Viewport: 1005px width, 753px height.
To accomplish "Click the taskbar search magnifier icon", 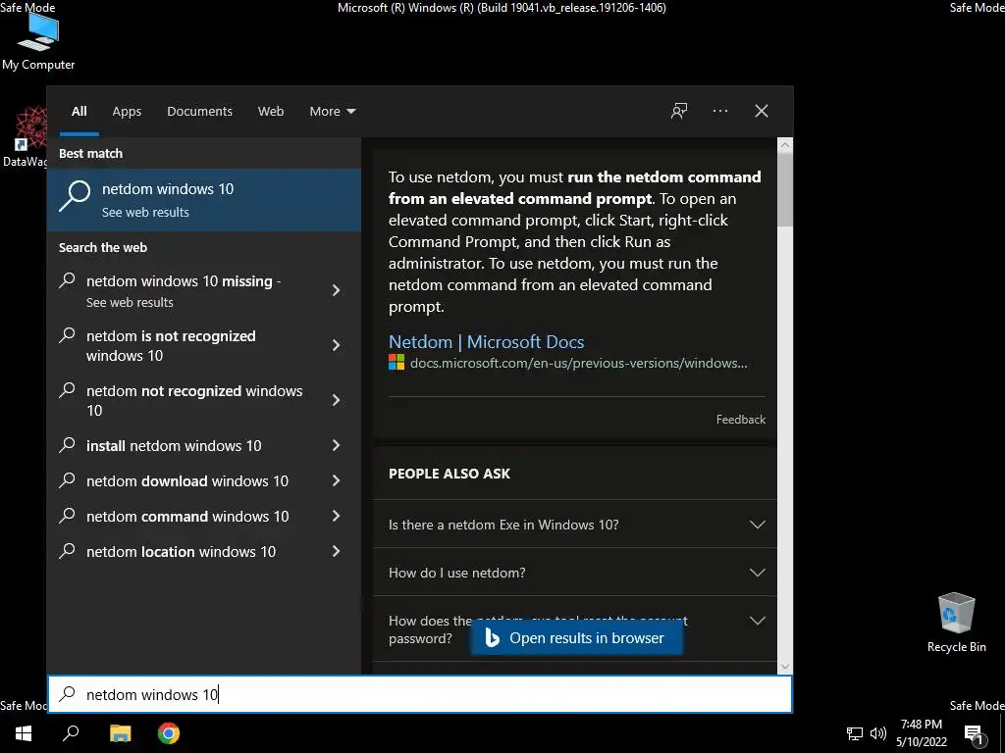I will 71,733.
